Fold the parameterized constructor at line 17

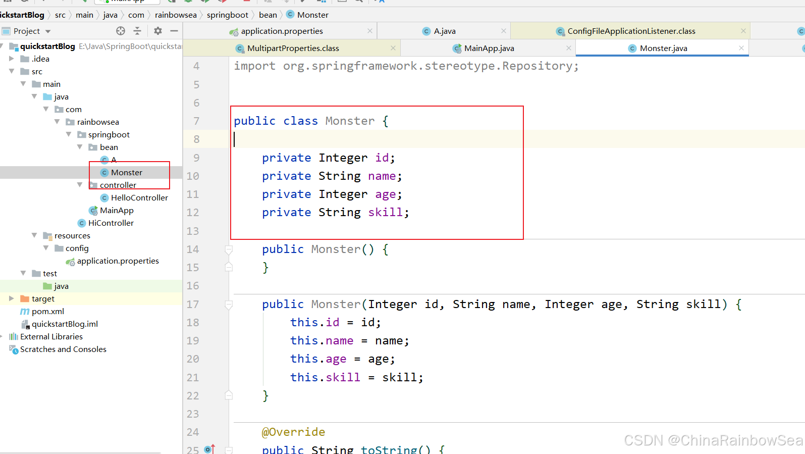click(229, 304)
